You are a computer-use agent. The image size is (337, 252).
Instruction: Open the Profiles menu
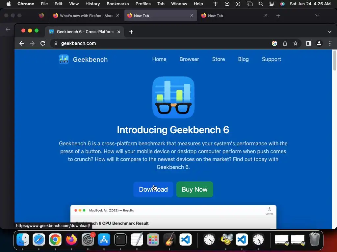143,4
